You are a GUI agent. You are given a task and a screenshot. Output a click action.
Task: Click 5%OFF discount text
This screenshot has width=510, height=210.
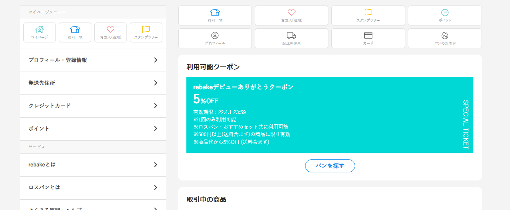(x=206, y=99)
